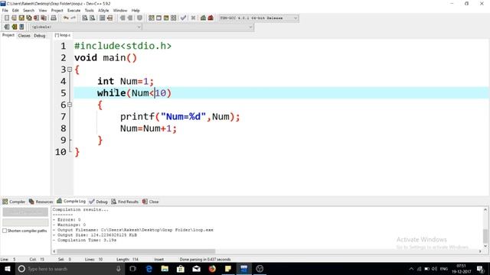Open File Explorer from the taskbar
490x275 pixels.
[165, 269]
